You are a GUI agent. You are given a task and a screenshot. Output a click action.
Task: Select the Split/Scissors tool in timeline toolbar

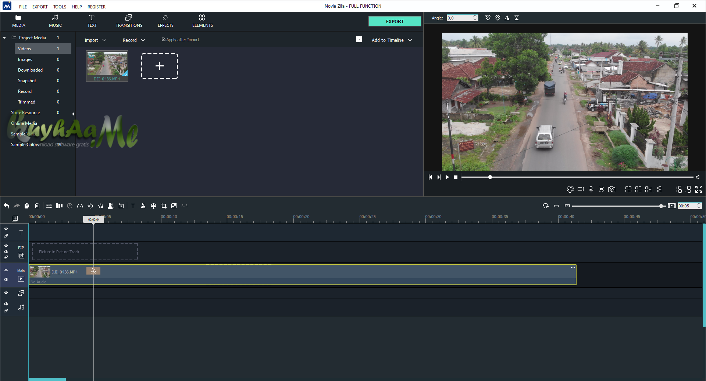[143, 206]
